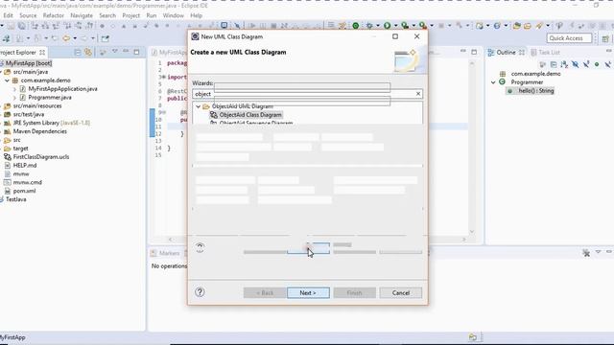Viewport: 614px width, 345px height.
Task: Click the Run Last Tool icon
Action: (x=423, y=26)
